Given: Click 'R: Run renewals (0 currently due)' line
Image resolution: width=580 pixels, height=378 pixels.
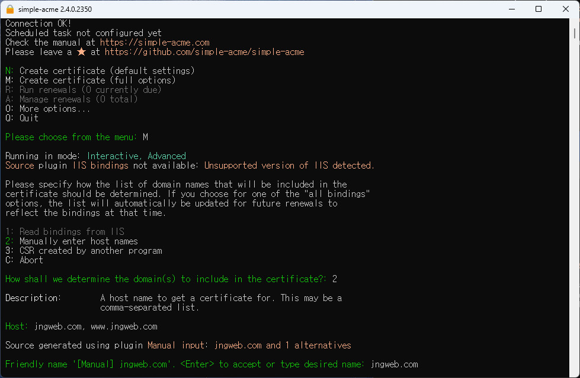Looking at the screenshot, I should (x=83, y=90).
